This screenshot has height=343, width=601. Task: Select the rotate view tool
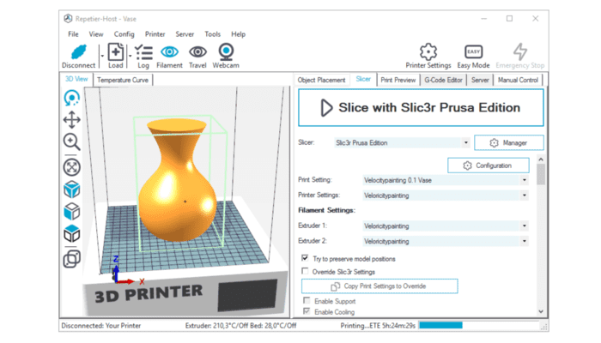(71, 98)
